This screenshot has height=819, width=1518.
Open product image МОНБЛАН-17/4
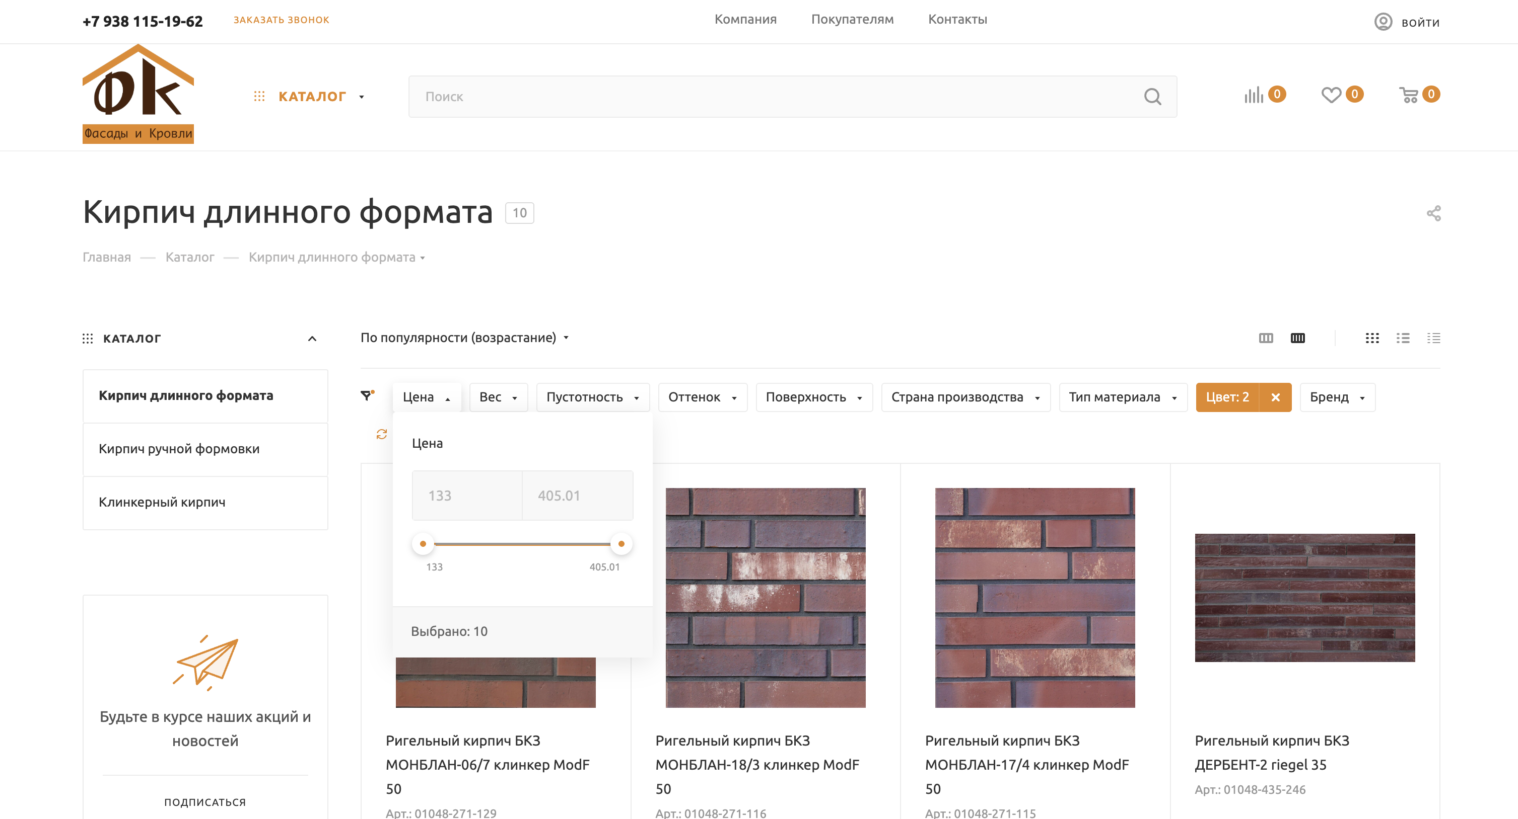(1035, 598)
